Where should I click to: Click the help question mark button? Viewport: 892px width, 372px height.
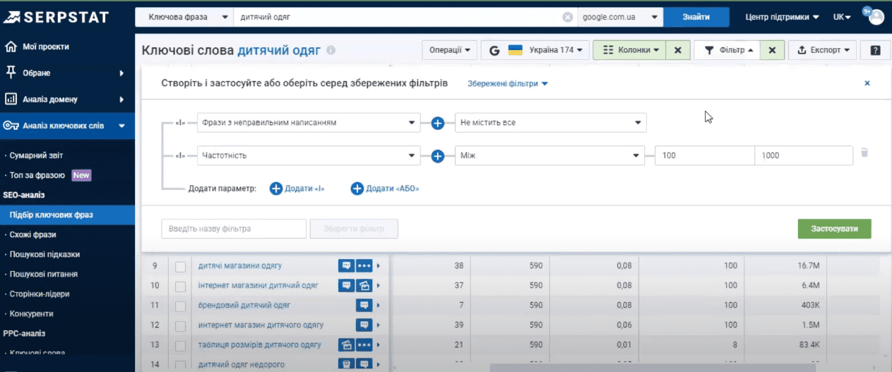(x=875, y=50)
